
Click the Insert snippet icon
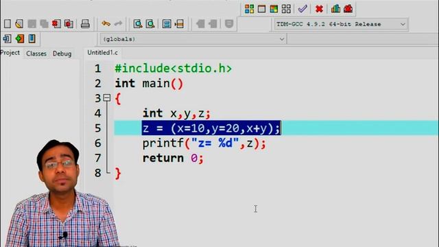(8, 38)
